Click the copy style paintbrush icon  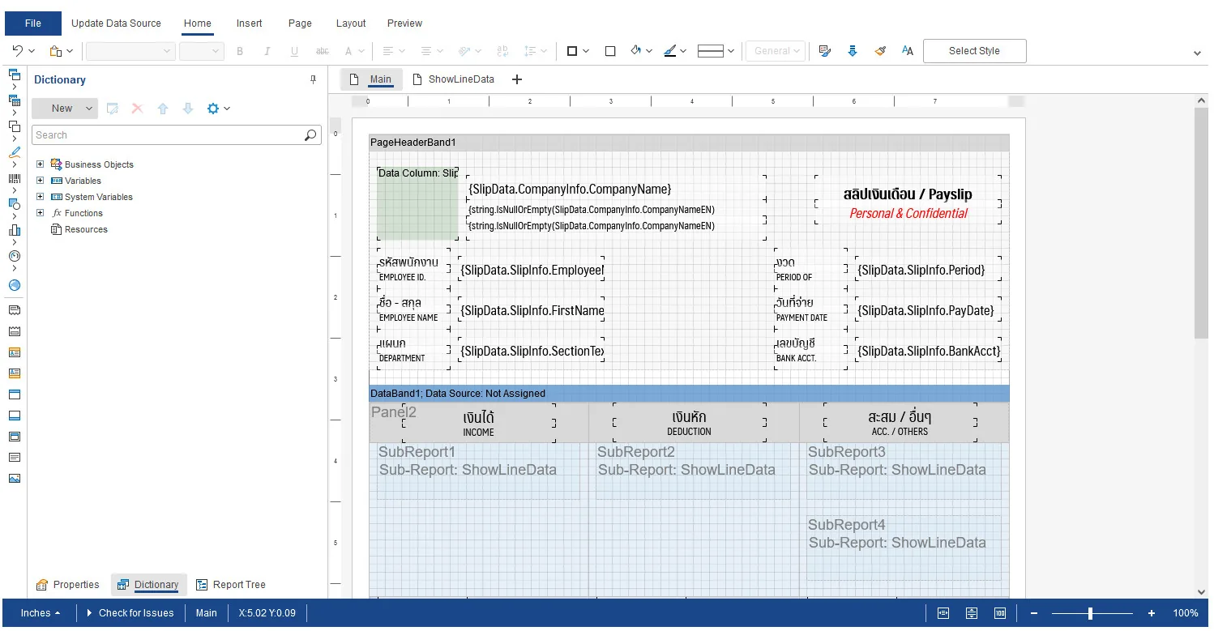click(880, 50)
